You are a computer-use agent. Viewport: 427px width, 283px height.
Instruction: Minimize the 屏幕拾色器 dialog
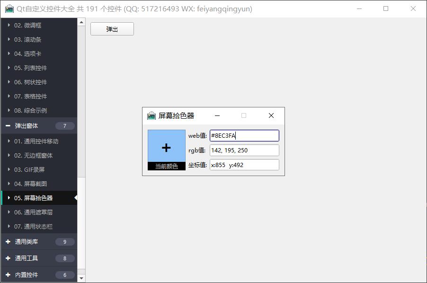217,115
